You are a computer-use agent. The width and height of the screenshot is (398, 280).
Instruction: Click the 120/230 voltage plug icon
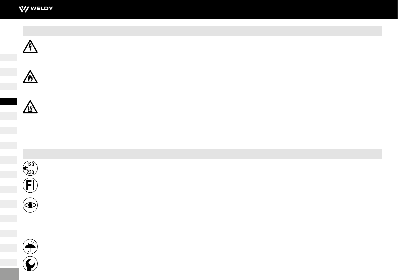[x=30, y=168]
